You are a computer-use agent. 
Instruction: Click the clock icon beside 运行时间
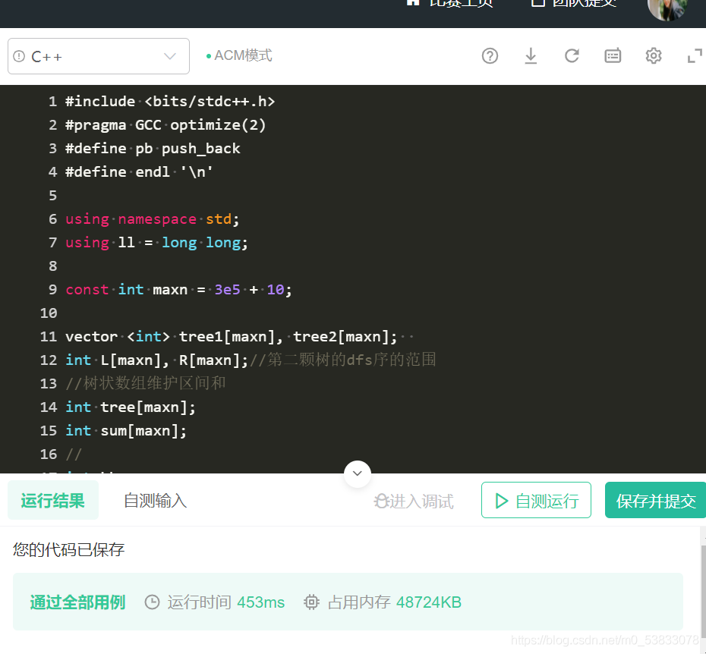[152, 602]
